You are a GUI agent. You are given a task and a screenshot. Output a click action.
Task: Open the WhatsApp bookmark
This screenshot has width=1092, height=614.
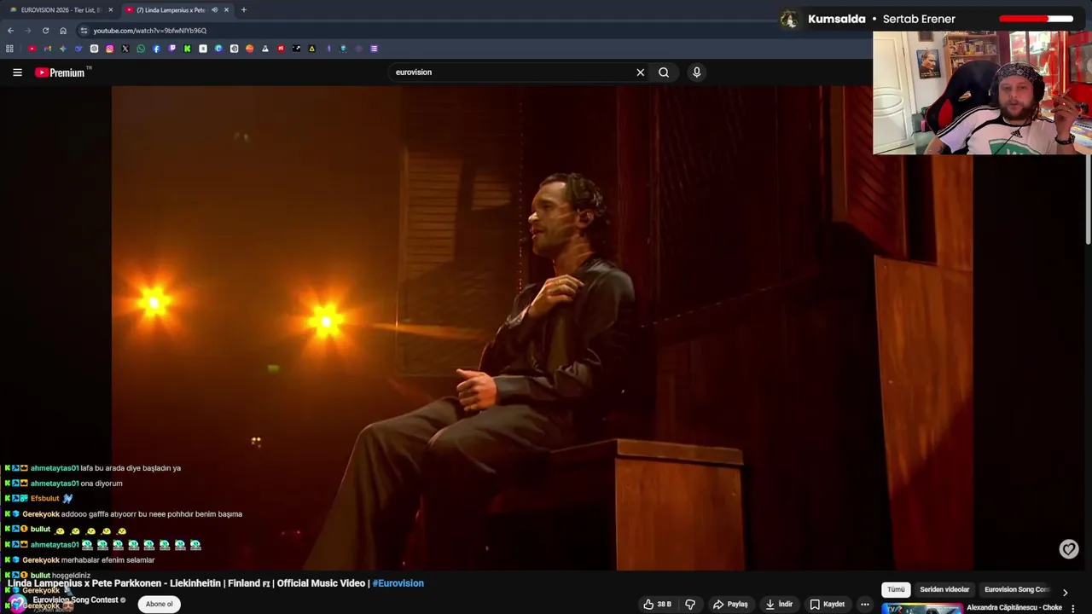pos(141,49)
